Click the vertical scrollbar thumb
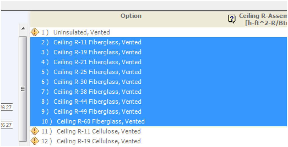This screenshot has width=288, height=147. [x=23, y=88]
